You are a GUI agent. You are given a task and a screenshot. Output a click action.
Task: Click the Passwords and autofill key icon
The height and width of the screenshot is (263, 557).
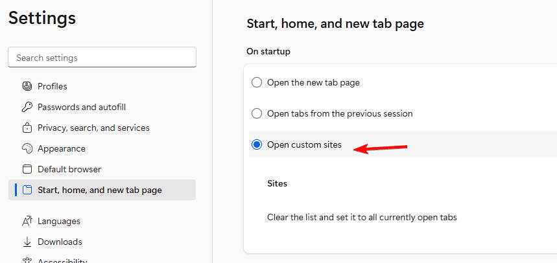(27, 107)
